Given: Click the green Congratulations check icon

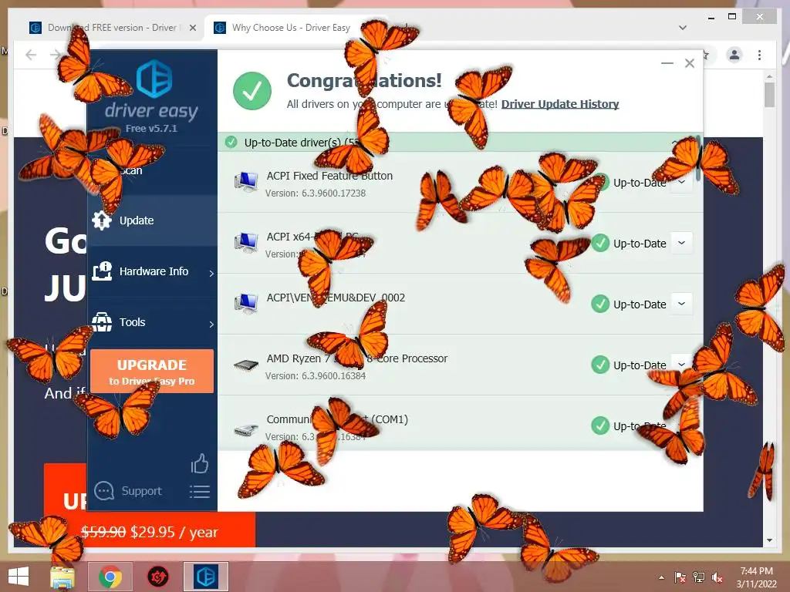Looking at the screenshot, I should click(x=252, y=91).
